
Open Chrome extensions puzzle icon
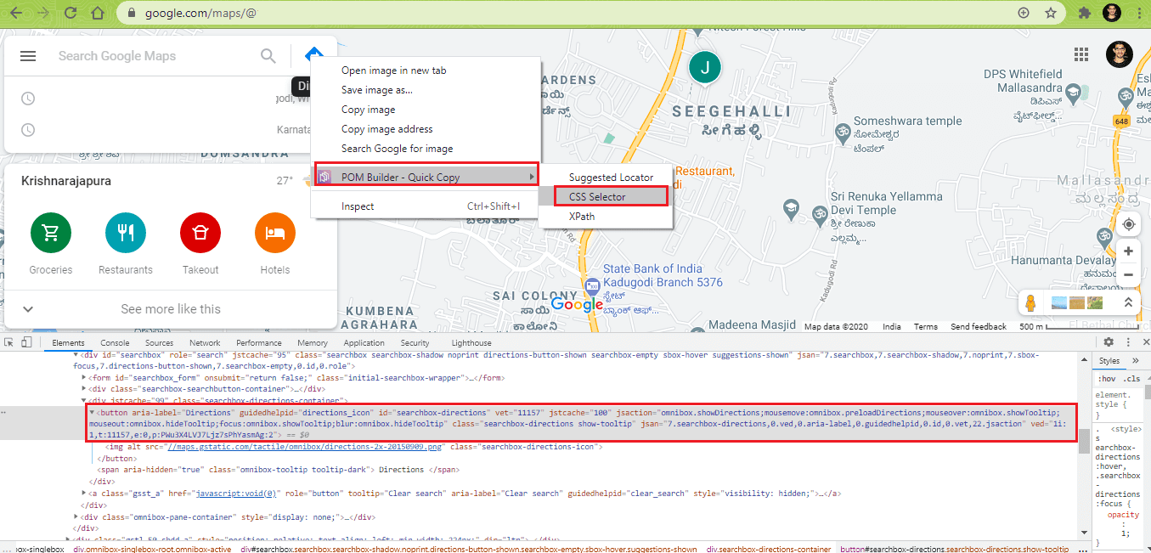(1085, 13)
